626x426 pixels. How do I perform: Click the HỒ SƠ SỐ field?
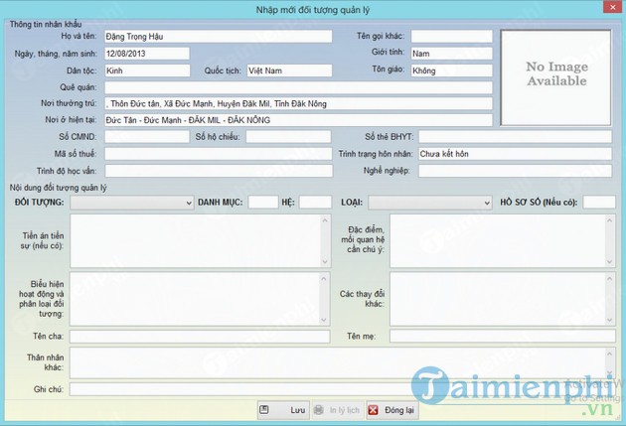pos(599,203)
